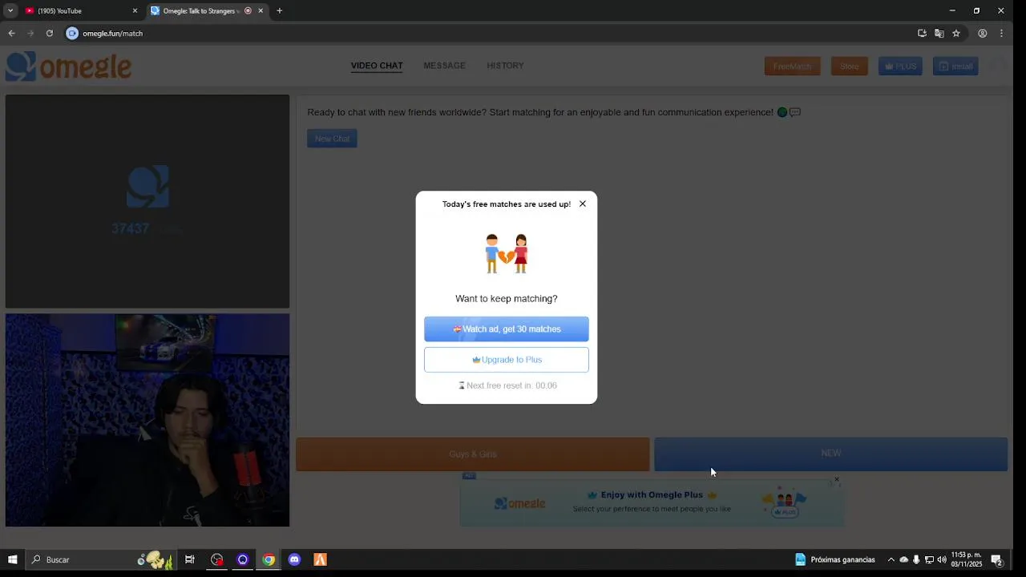The image size is (1026, 577).
Task: Close the Omegle browser tab
Action: [x=261, y=11]
